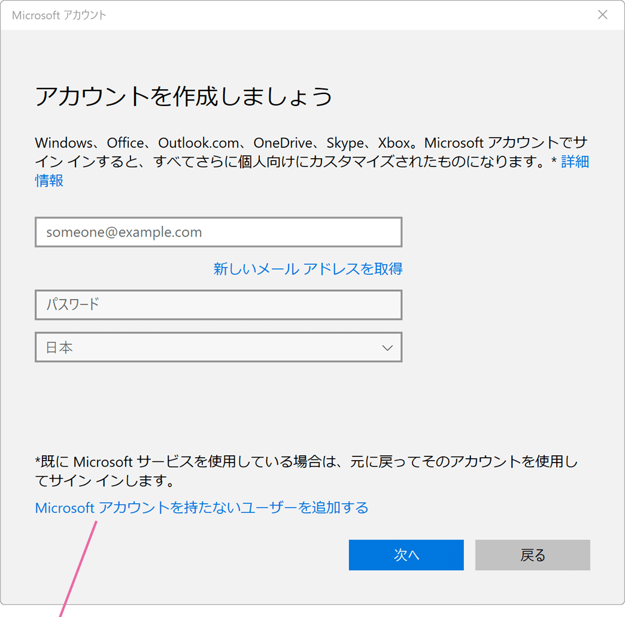Click the 戻る button
Screen dimensions: 625x617
coord(533,555)
